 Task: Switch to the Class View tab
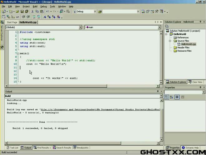pyautogui.click(x=195, y=82)
